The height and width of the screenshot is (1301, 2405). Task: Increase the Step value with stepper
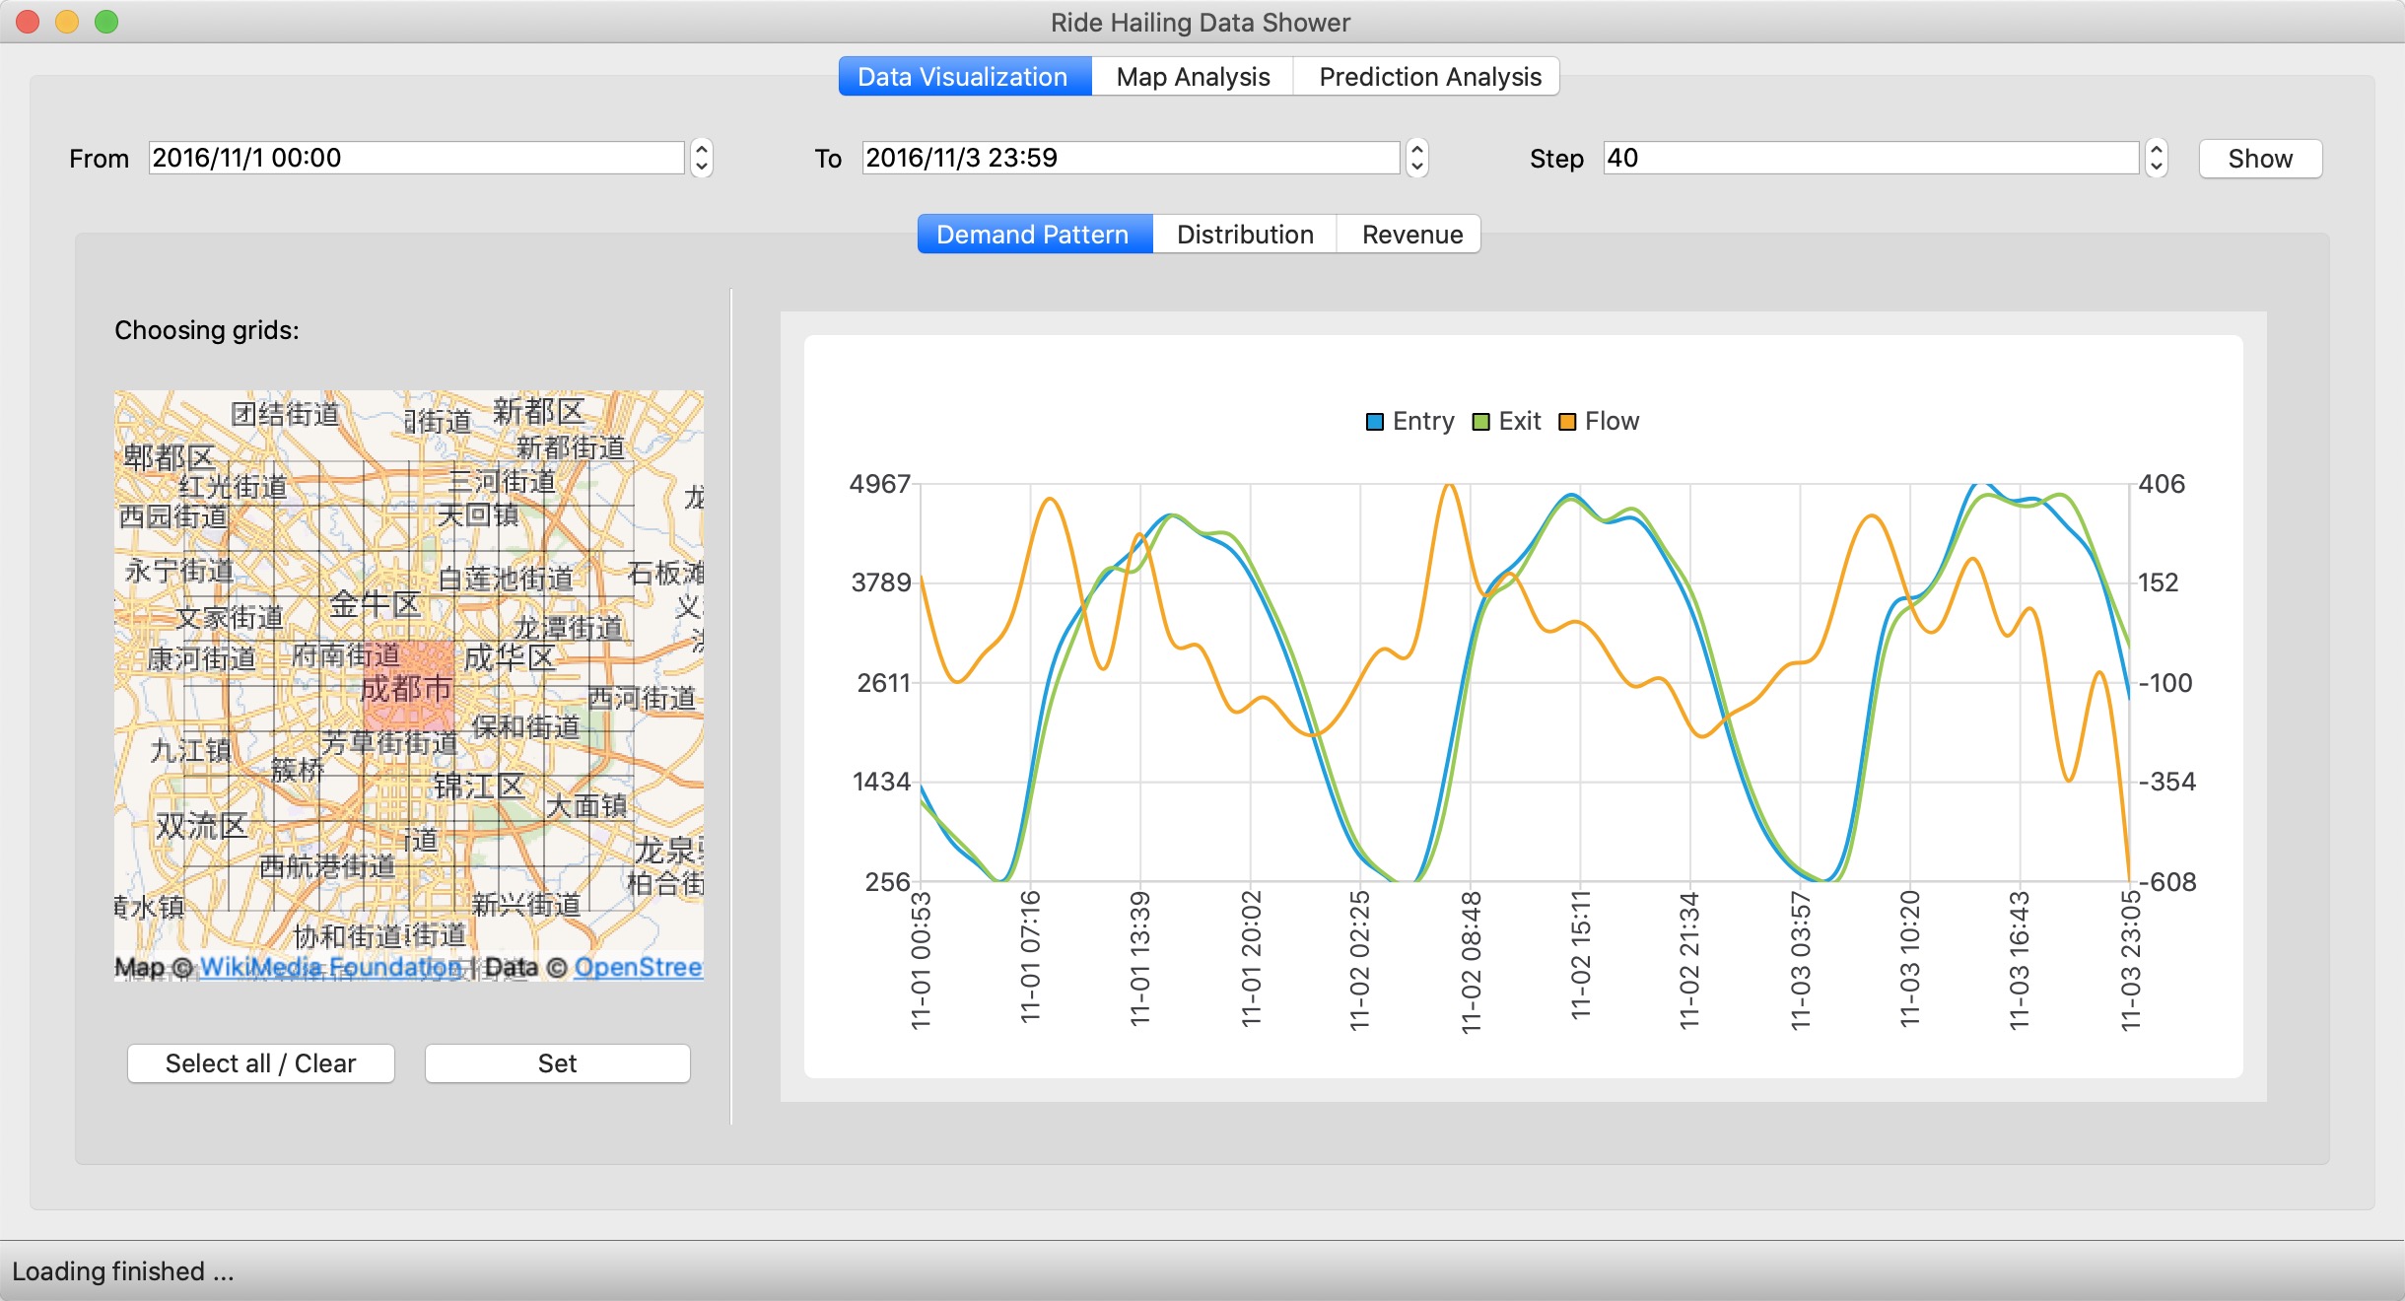pos(2156,150)
